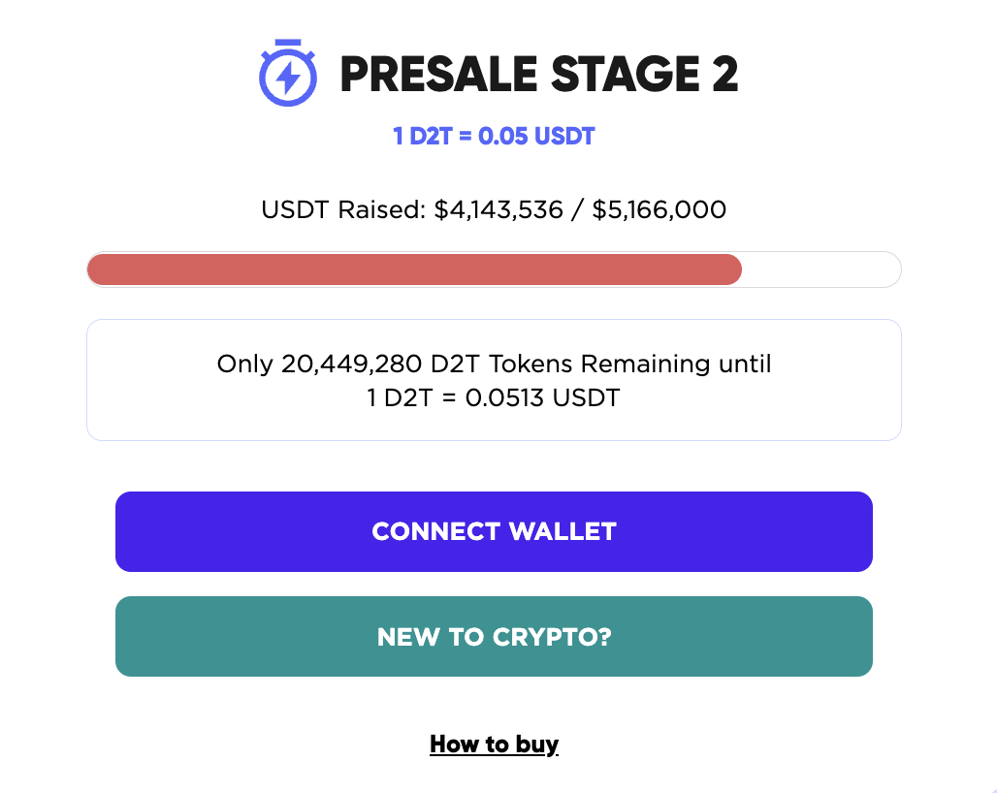Screen dimensions: 997x793
Task: Click the word STAGE in the heading
Action: tap(625, 75)
